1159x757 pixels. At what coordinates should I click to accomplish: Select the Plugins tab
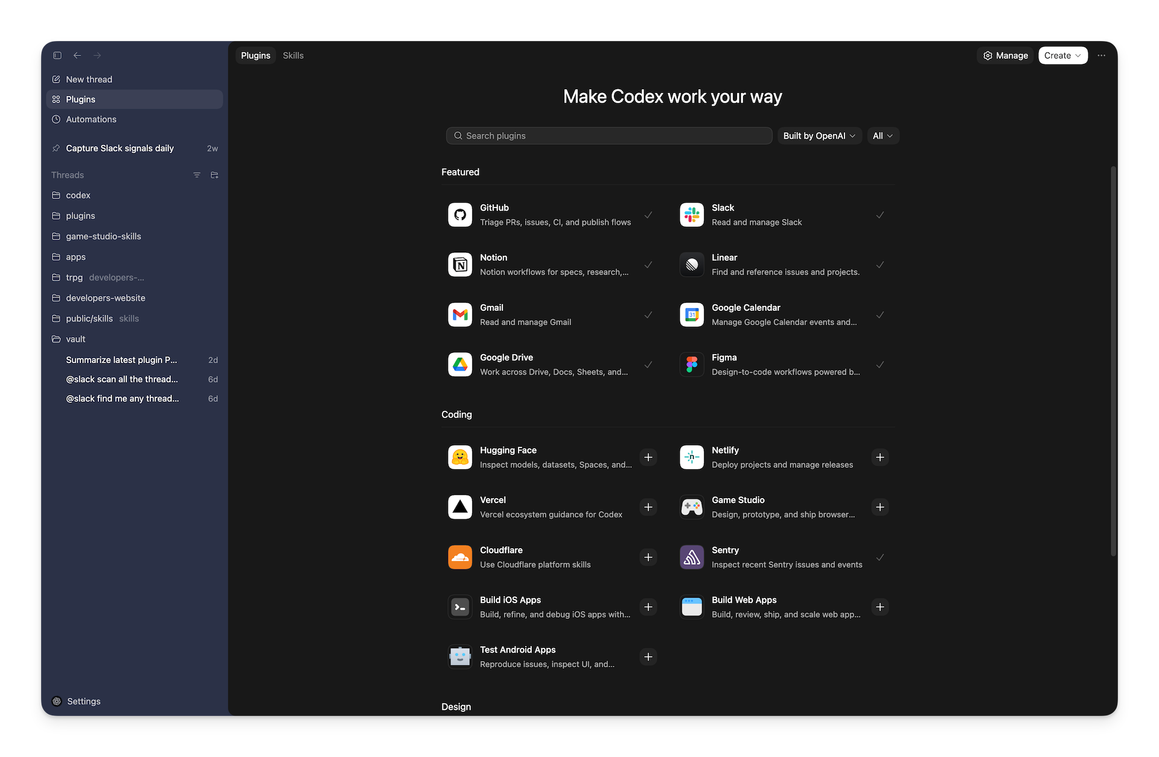(255, 55)
